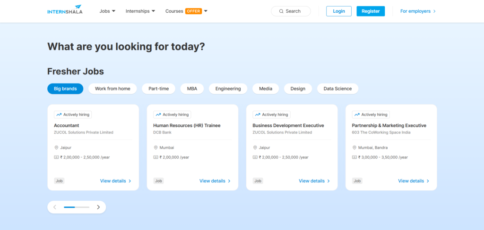Select the Design filter tab

[298, 89]
